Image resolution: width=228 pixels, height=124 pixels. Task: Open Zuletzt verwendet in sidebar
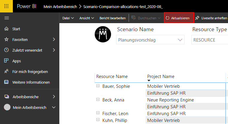(x=27, y=50)
